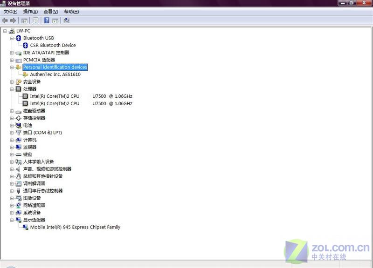This screenshot has width=373, height=268.
Task: Open Properties via the toolbar icon
Action: 35,20
